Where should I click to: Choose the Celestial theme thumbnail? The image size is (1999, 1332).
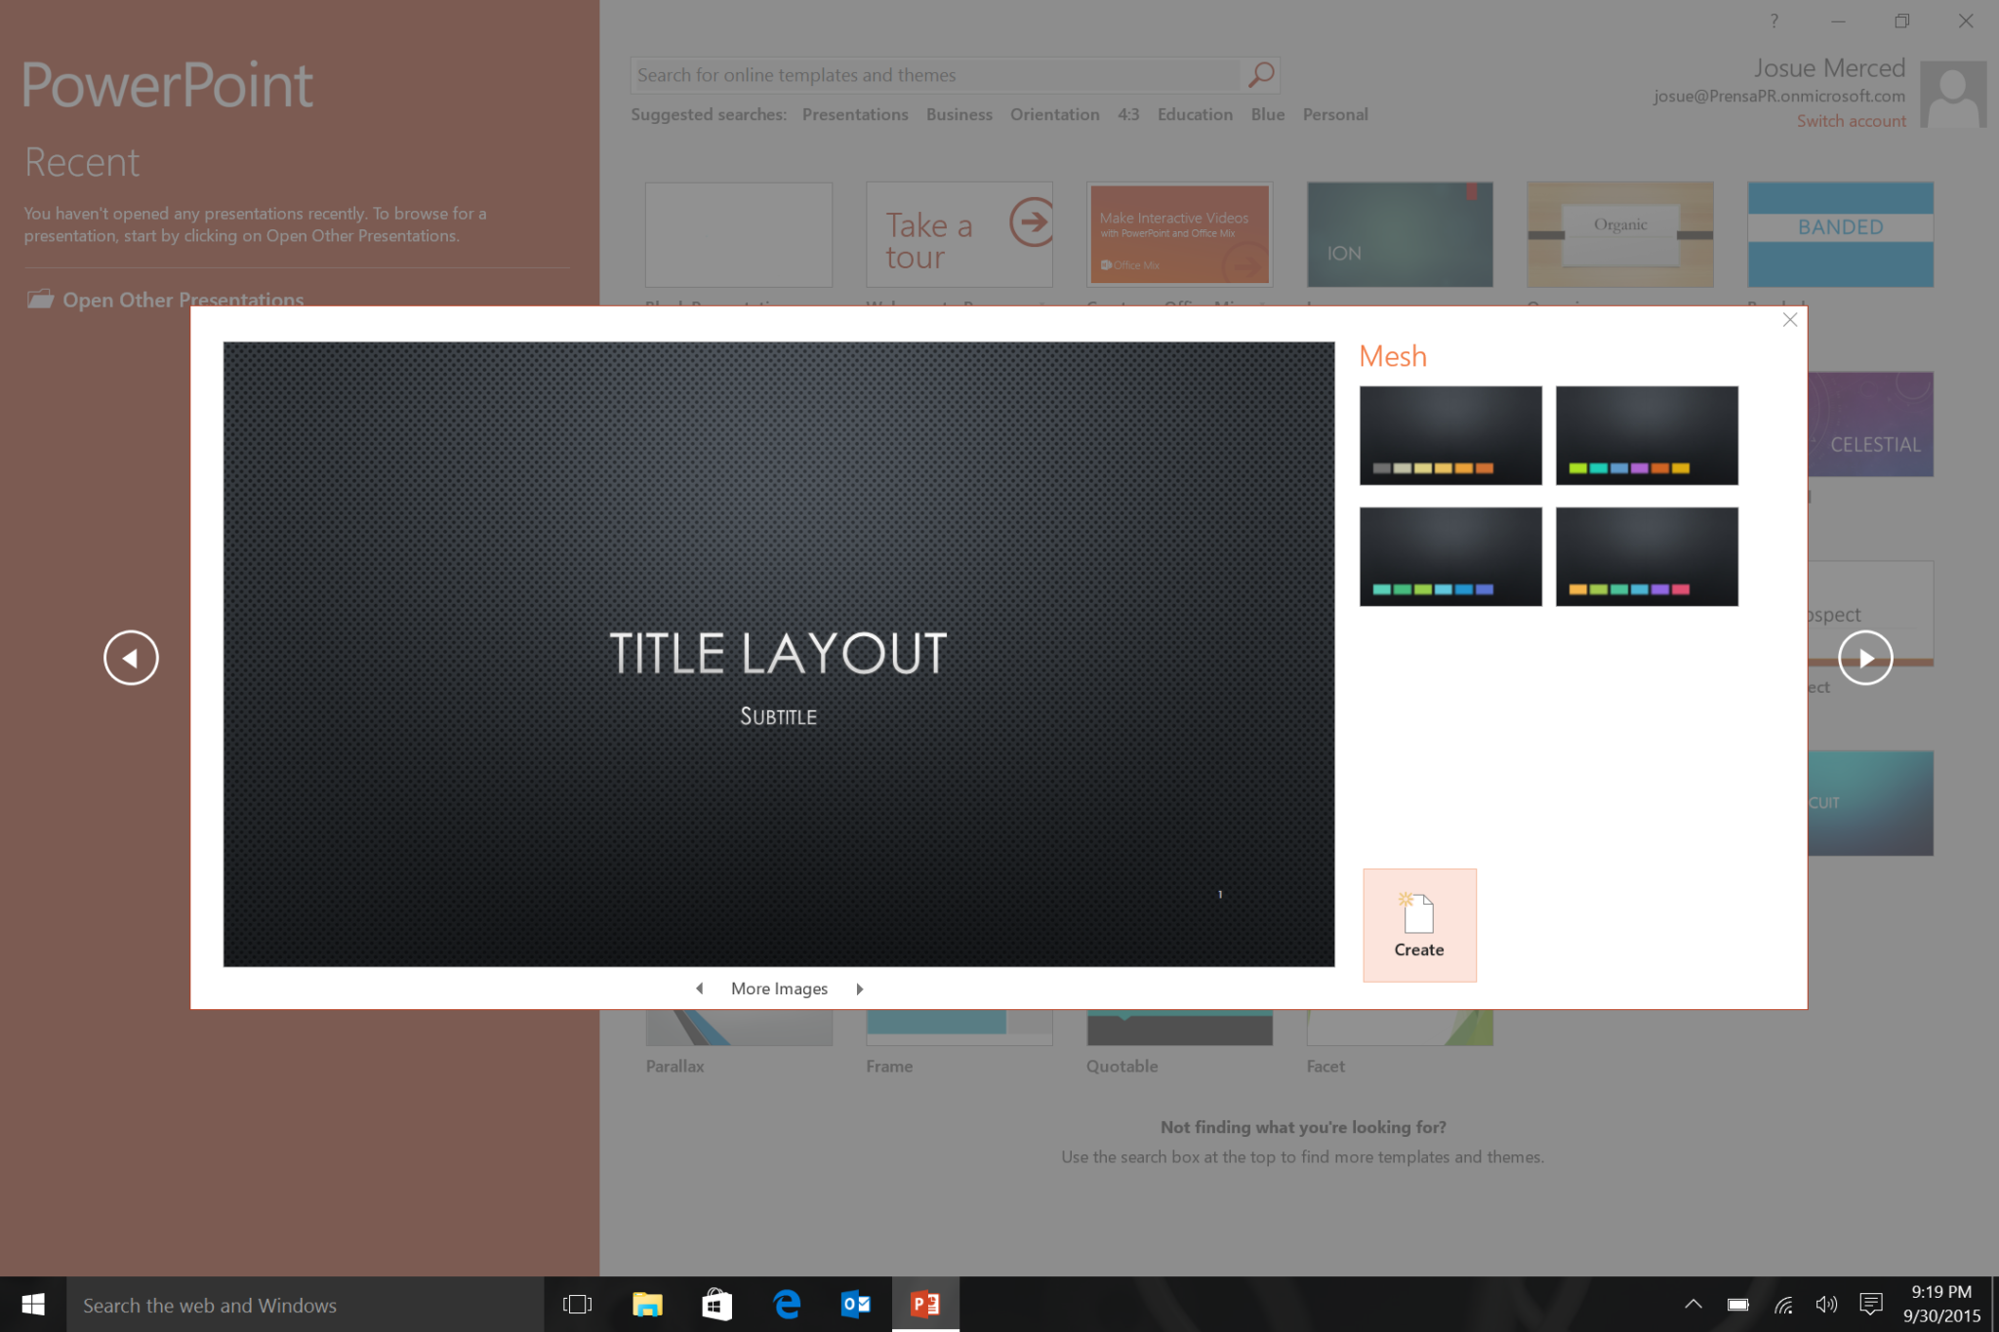point(1871,424)
